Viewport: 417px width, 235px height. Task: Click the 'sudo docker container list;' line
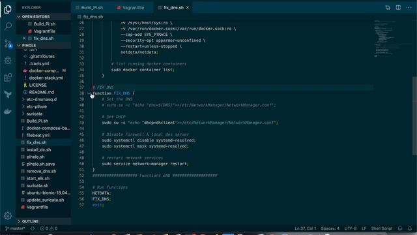click(143, 70)
